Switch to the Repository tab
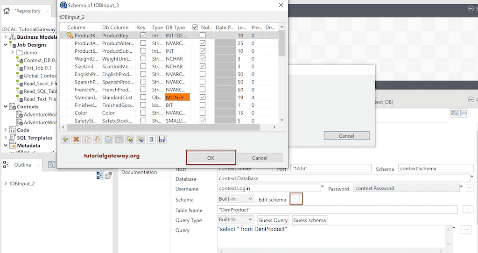478x253 pixels. click(x=27, y=11)
